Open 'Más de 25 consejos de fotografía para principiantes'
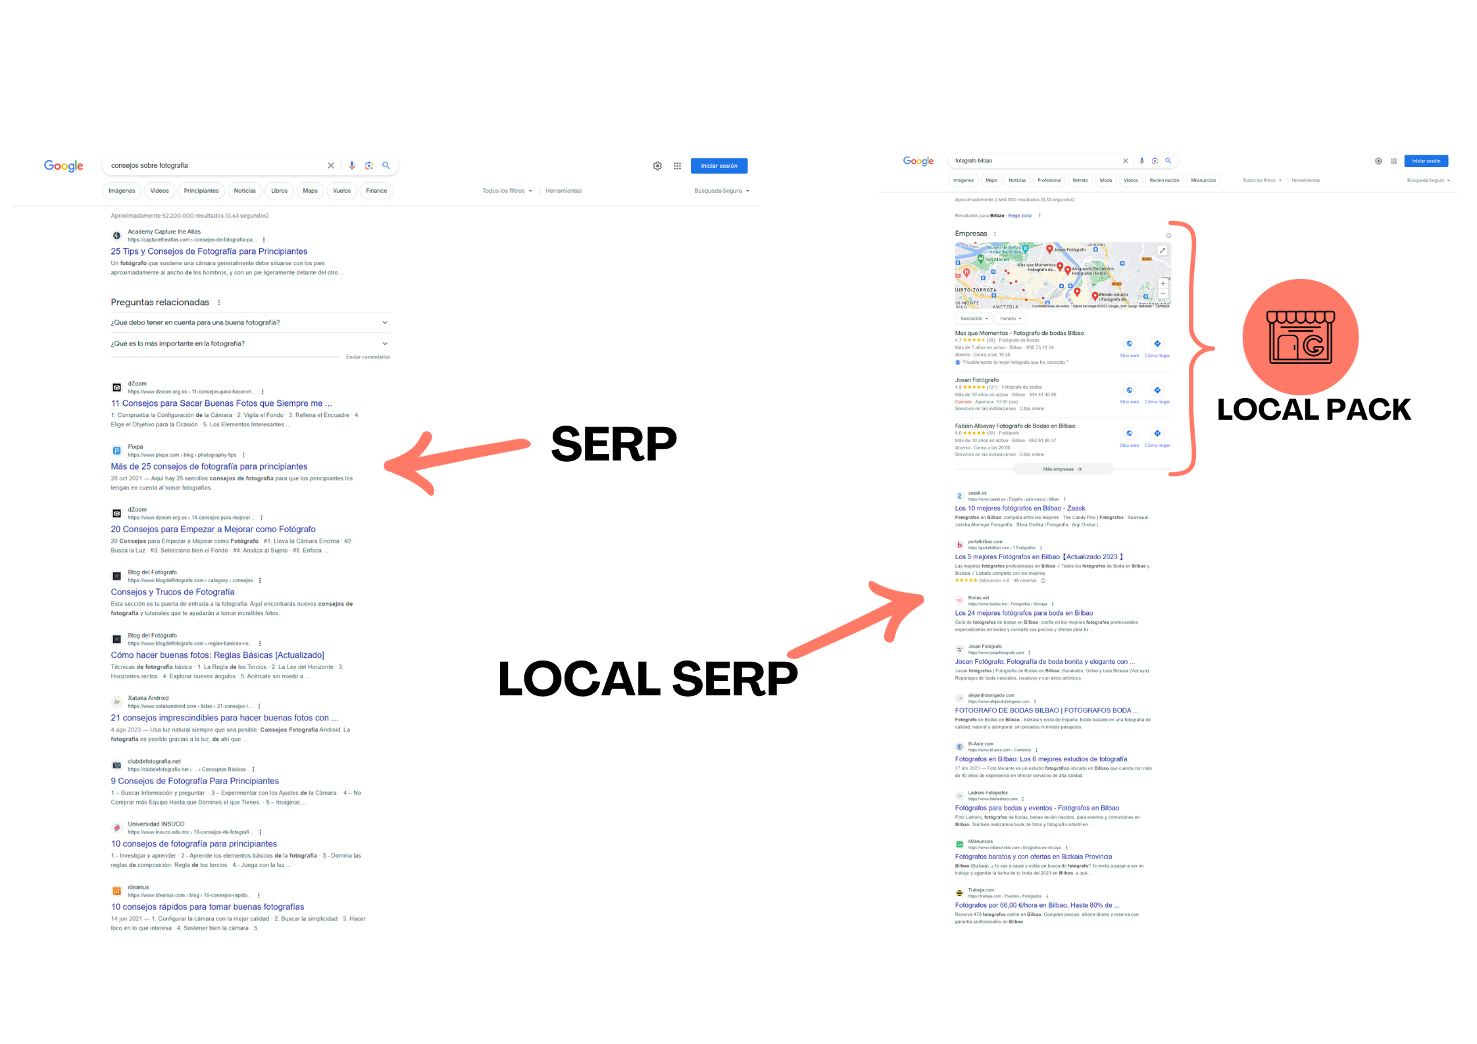The image size is (1477, 1044). point(209,466)
